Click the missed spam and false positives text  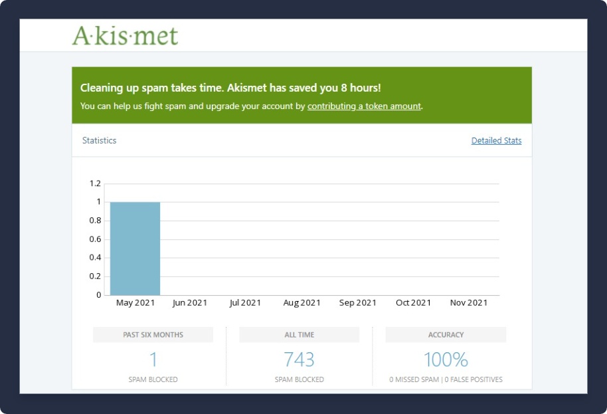446,380
